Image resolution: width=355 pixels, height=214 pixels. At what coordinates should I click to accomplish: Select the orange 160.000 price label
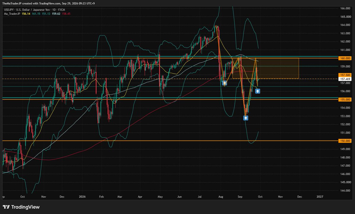pos(346,58)
